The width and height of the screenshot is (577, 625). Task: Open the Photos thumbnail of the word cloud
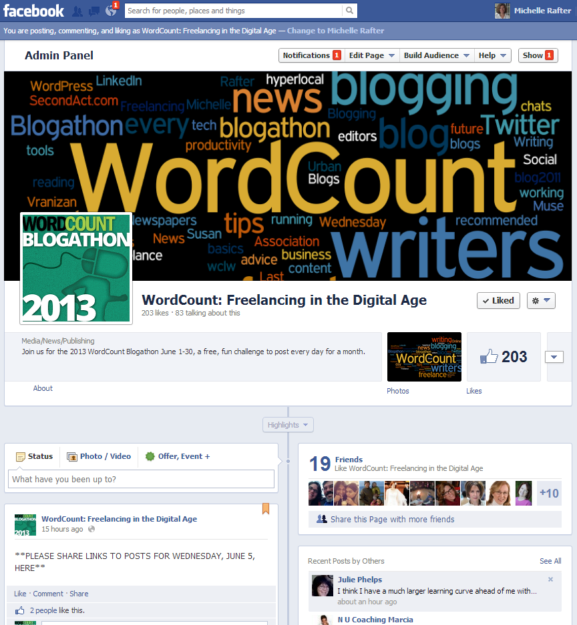(x=424, y=357)
